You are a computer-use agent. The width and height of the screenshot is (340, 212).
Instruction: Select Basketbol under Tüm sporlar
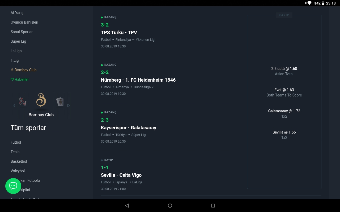coord(19,161)
